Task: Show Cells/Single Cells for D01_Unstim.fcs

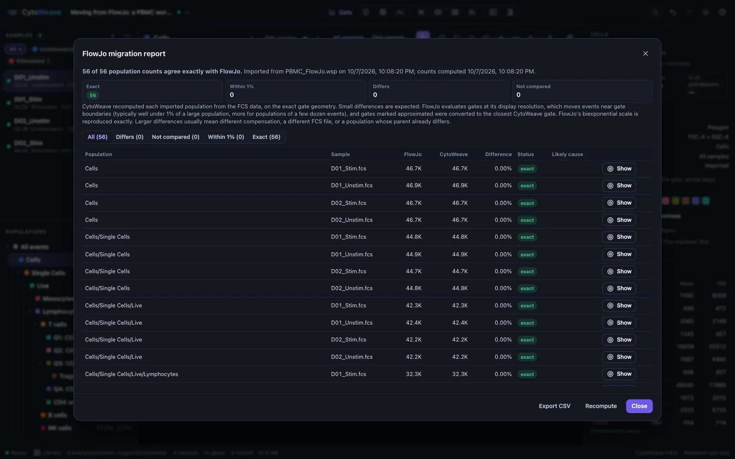Action: click(619, 254)
